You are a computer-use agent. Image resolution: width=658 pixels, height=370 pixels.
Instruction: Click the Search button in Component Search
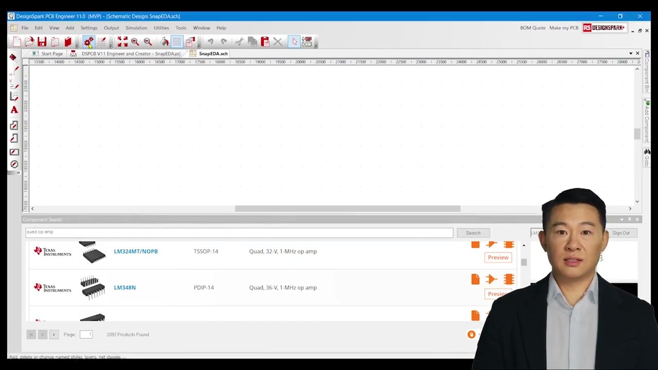pyautogui.click(x=473, y=233)
